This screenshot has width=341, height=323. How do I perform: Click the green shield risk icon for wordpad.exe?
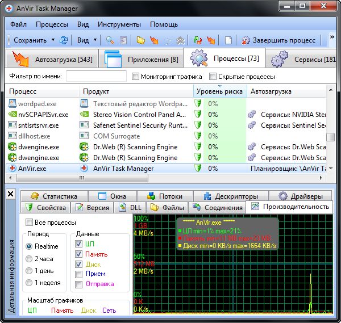coord(198,104)
